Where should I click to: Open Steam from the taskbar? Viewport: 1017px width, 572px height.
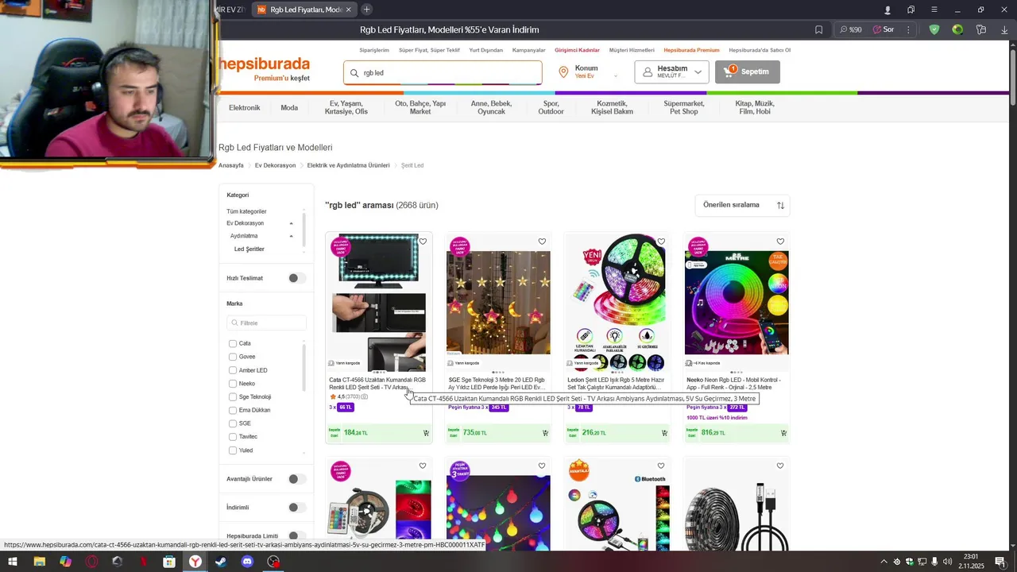[x=221, y=562]
